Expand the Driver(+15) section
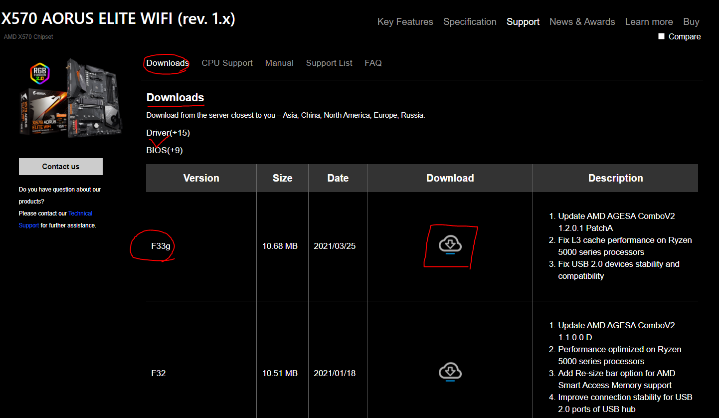Screen dimensions: 719x418 168,133
